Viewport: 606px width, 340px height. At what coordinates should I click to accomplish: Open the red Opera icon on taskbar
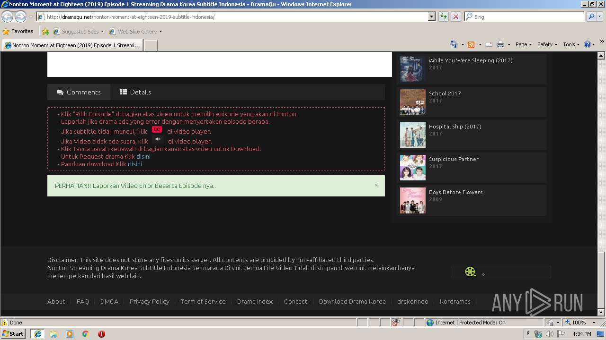101,334
